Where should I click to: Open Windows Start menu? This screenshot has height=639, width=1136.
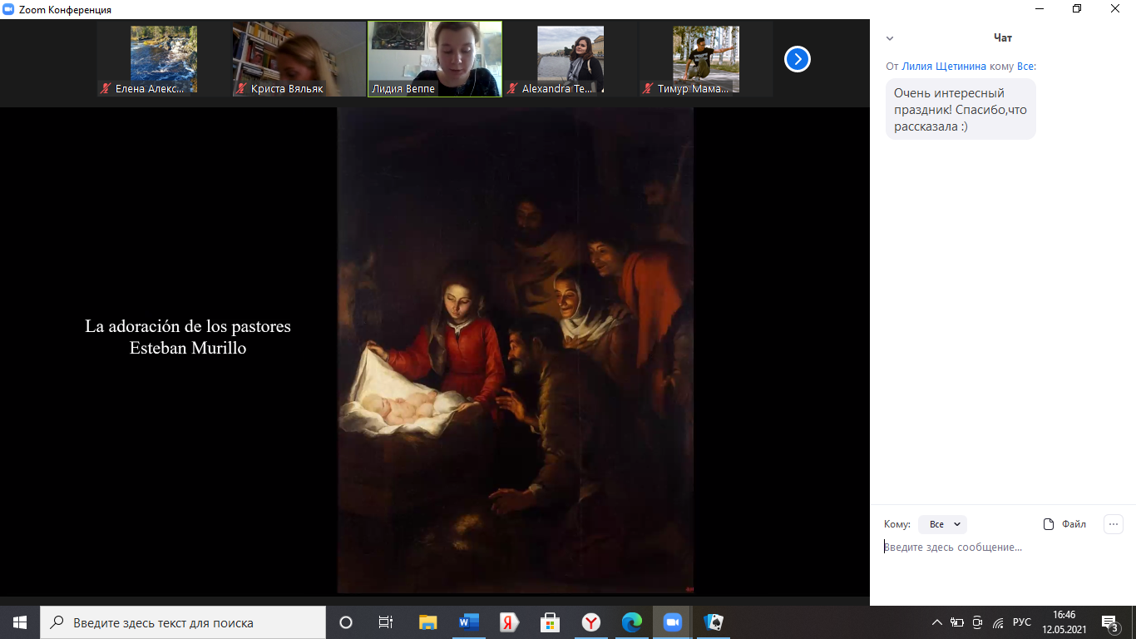click(20, 622)
